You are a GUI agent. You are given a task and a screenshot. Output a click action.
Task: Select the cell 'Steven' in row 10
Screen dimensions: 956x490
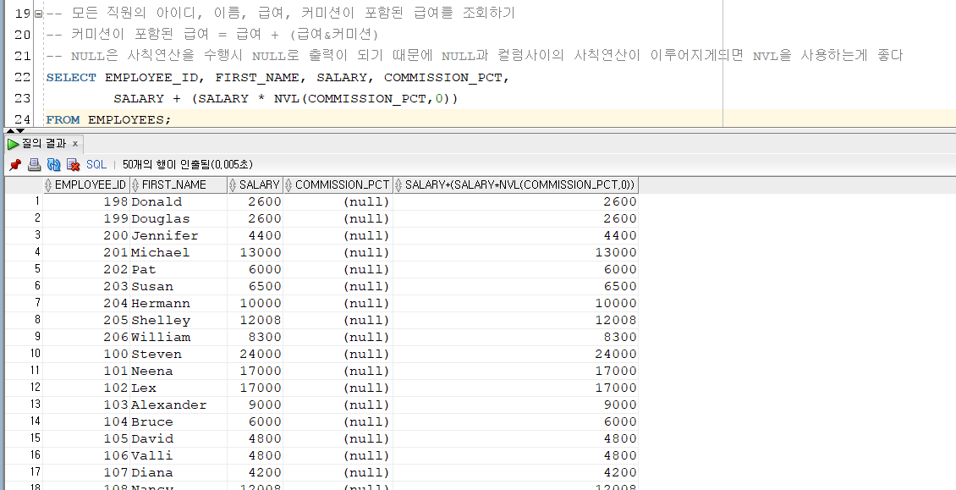point(178,354)
